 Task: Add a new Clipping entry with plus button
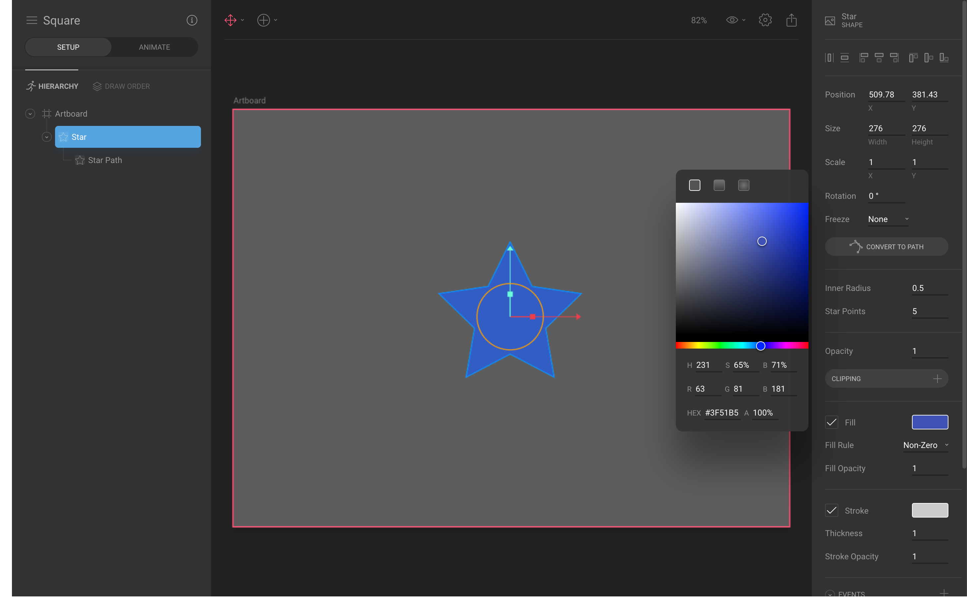click(937, 378)
